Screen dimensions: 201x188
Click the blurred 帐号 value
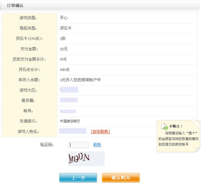(68, 111)
